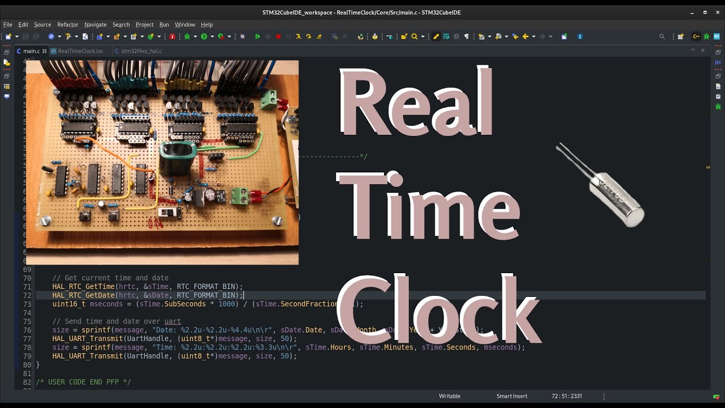This screenshot has width=725, height=408.
Task: Open the Navigate menu
Action: coord(95,24)
